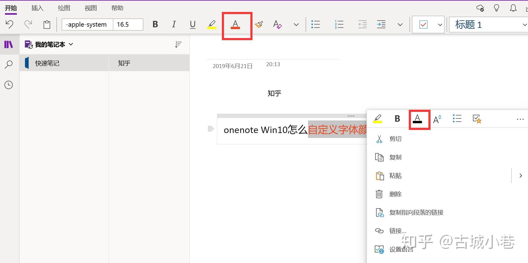Screen dimensions: 528x263
Task: Select the format painter brush
Action: click(x=259, y=24)
